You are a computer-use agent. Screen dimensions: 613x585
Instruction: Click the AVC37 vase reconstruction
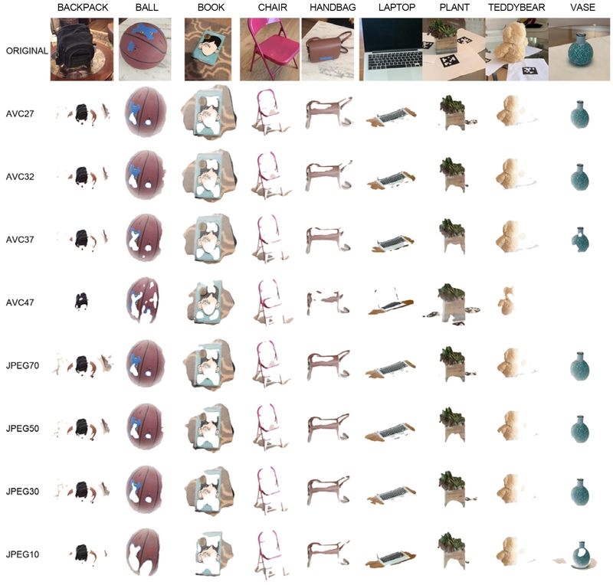(580, 239)
